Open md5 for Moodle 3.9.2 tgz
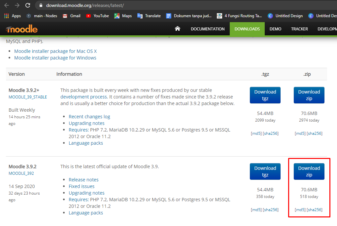The image size is (337, 226). [256, 210]
